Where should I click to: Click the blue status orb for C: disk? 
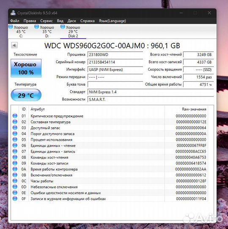(11, 27)
